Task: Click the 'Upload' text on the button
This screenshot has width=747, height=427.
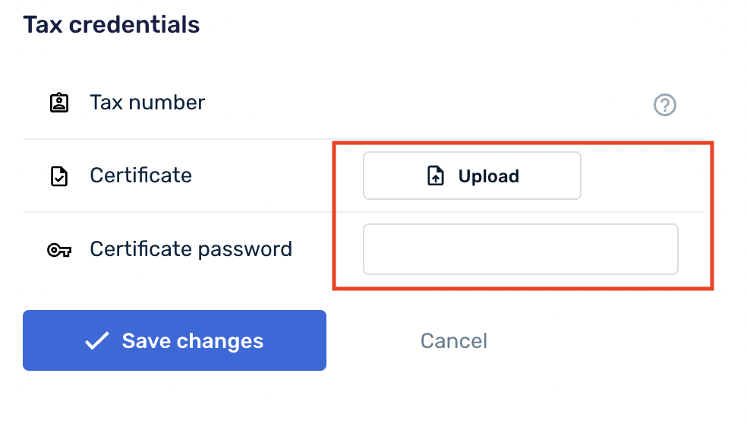Action: tap(489, 176)
